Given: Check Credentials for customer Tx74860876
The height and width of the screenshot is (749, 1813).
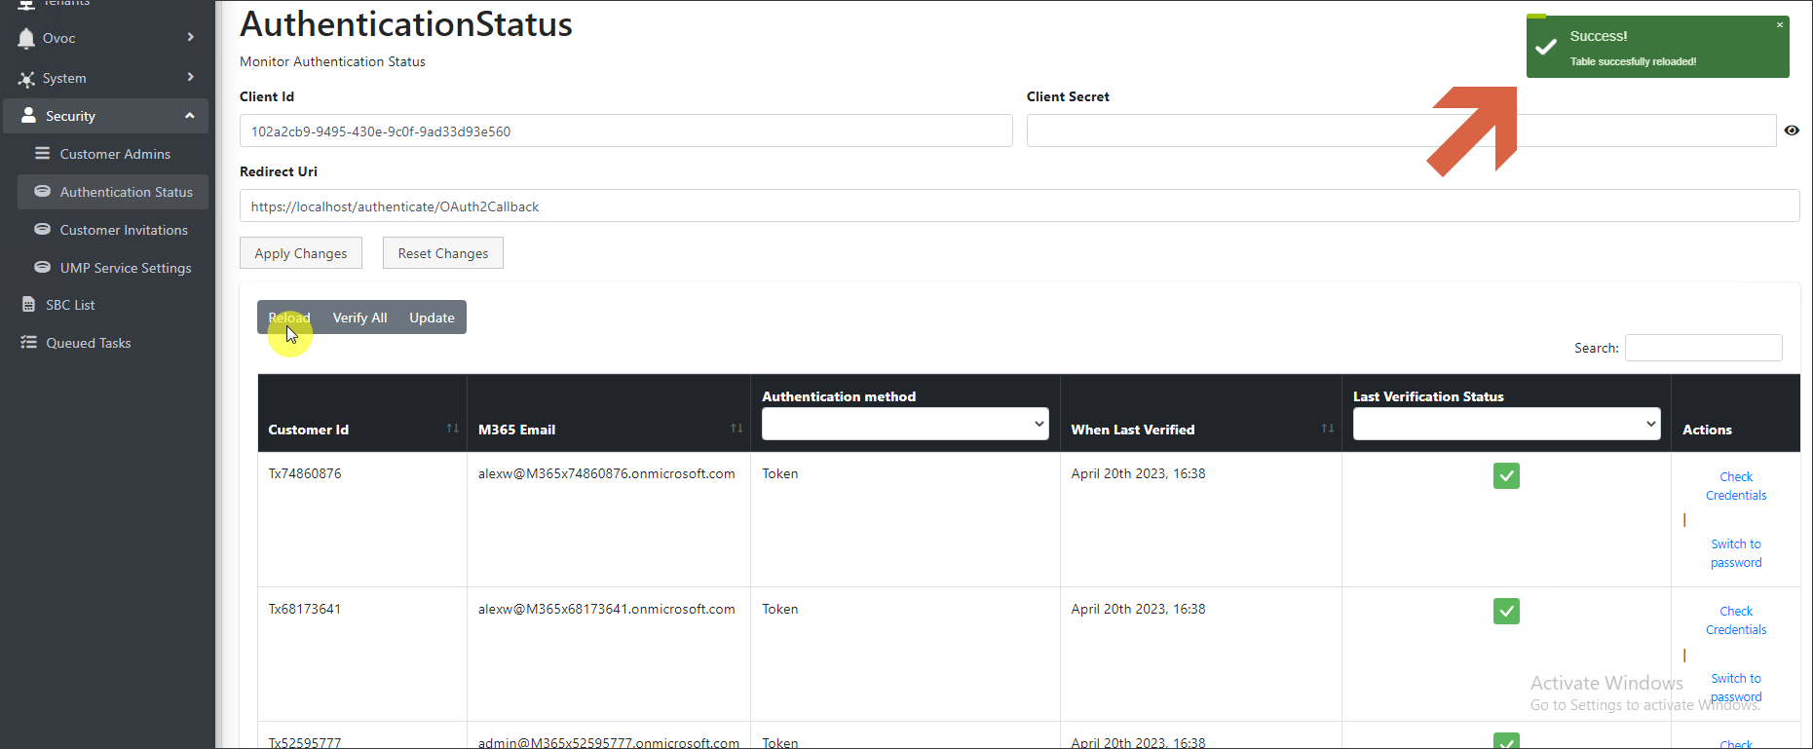Looking at the screenshot, I should point(1736,486).
